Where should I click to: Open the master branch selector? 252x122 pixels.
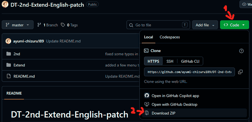[18, 25]
